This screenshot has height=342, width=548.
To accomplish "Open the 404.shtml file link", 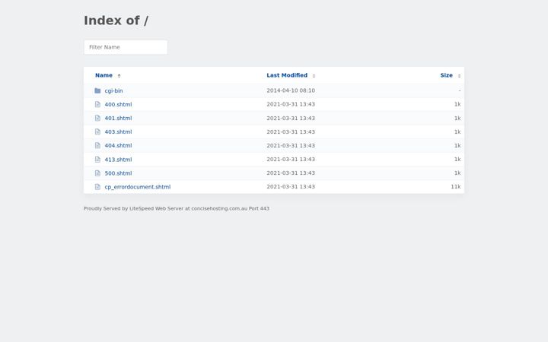I will pos(118,145).
